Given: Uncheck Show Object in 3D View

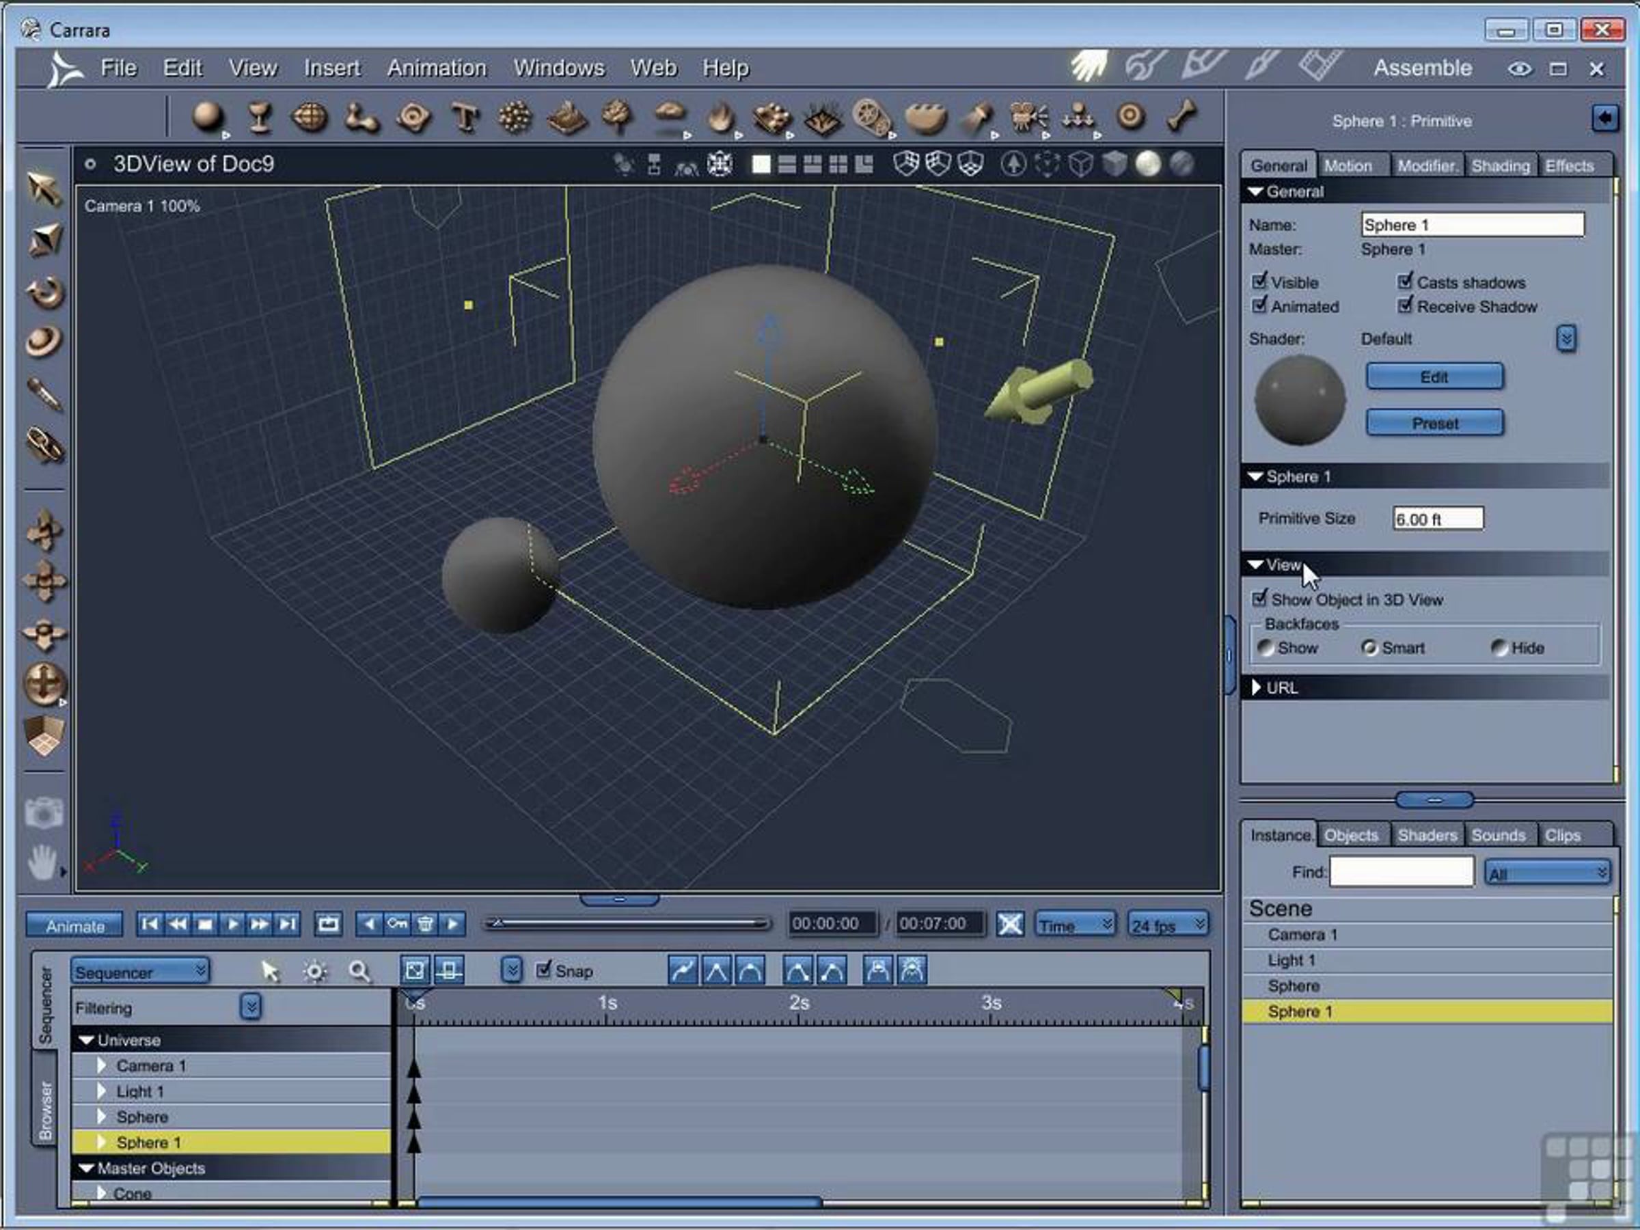Looking at the screenshot, I should [1259, 599].
